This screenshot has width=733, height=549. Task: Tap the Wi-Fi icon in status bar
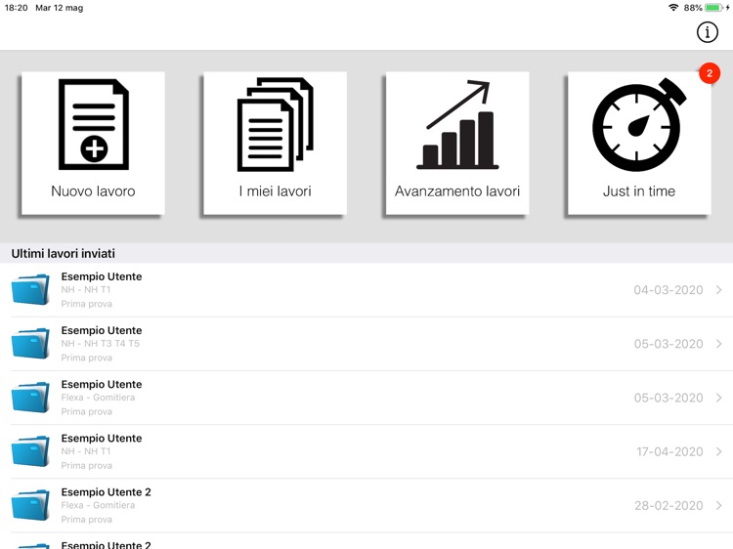coord(673,8)
